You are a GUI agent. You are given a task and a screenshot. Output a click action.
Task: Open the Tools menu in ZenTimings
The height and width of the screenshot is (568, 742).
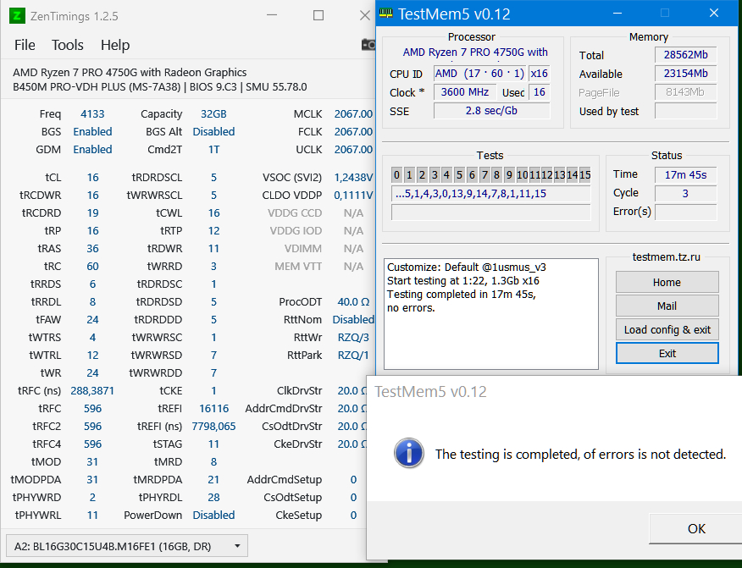coord(67,45)
